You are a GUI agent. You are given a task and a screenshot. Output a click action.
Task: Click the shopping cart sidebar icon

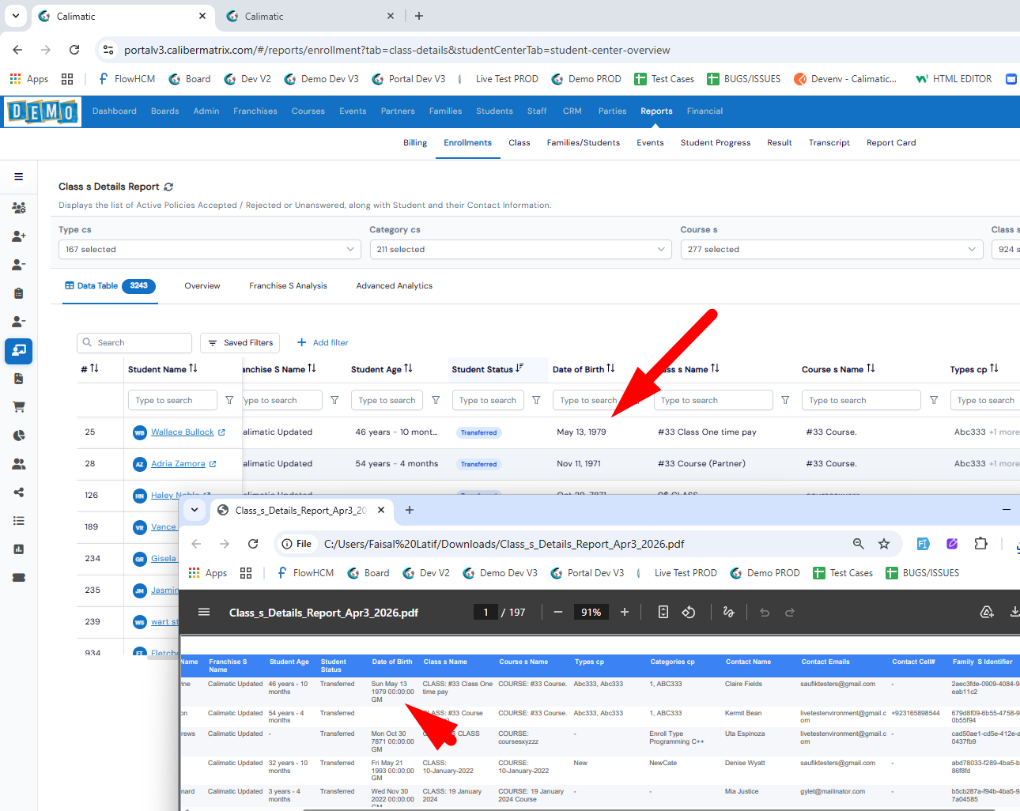18,407
